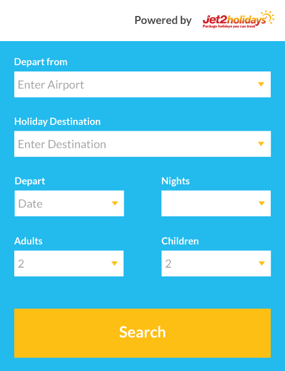Click the Nights label

click(x=176, y=182)
